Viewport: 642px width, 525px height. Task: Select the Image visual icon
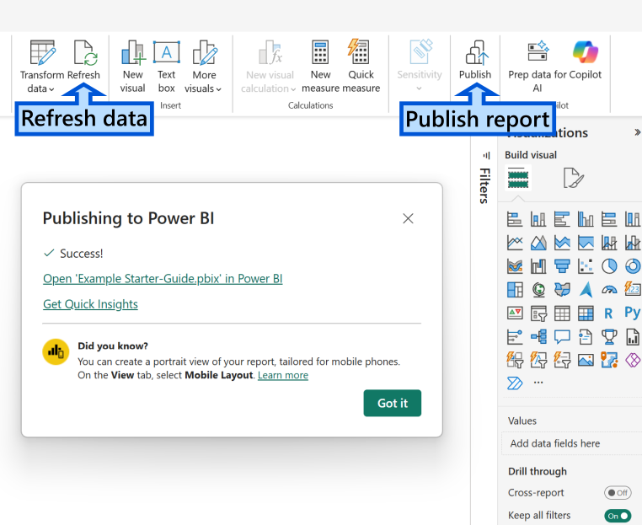click(586, 360)
